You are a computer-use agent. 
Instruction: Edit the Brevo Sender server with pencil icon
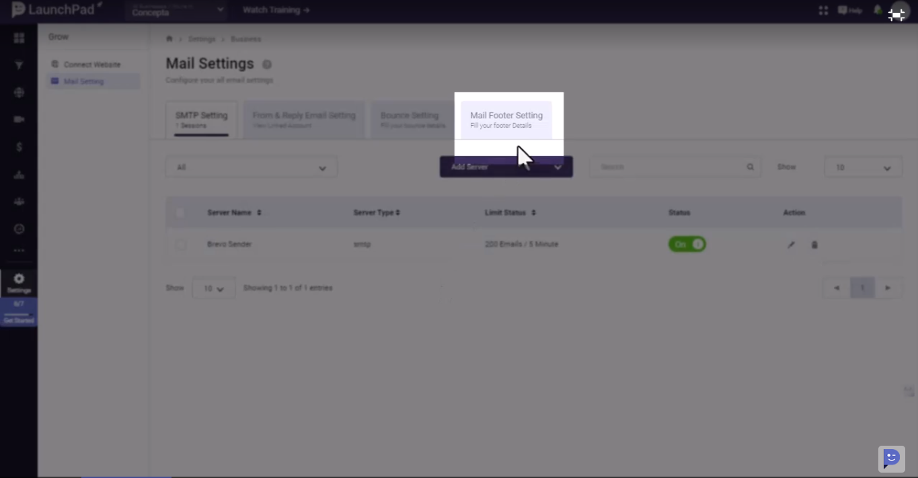791,245
